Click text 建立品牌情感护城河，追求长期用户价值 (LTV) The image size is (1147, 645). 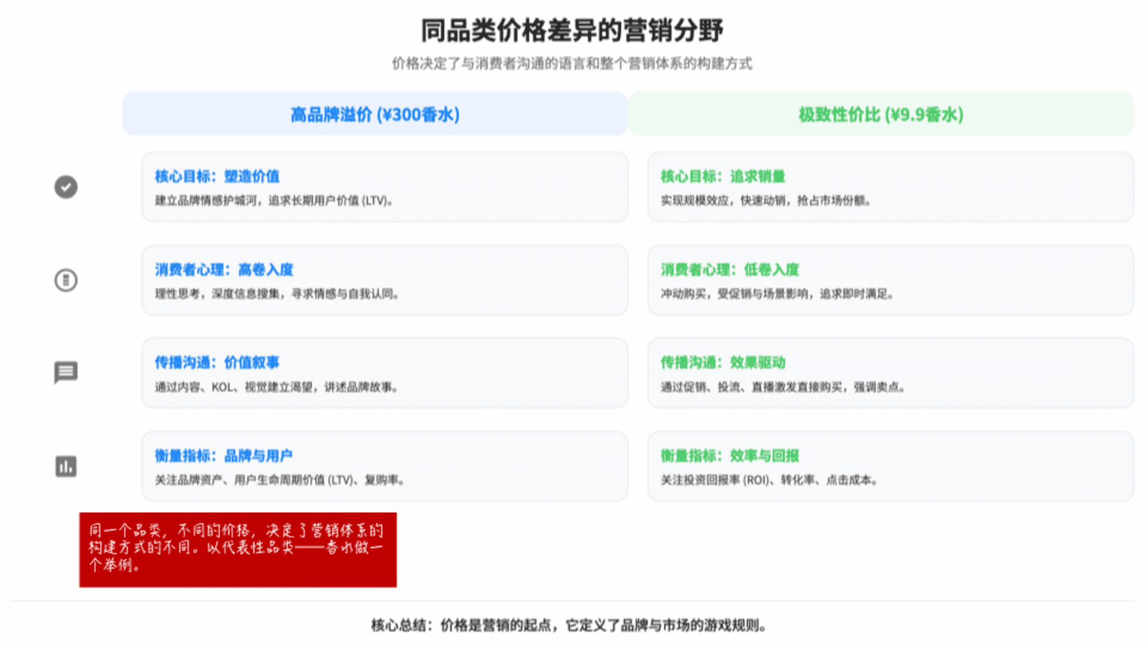click(273, 201)
